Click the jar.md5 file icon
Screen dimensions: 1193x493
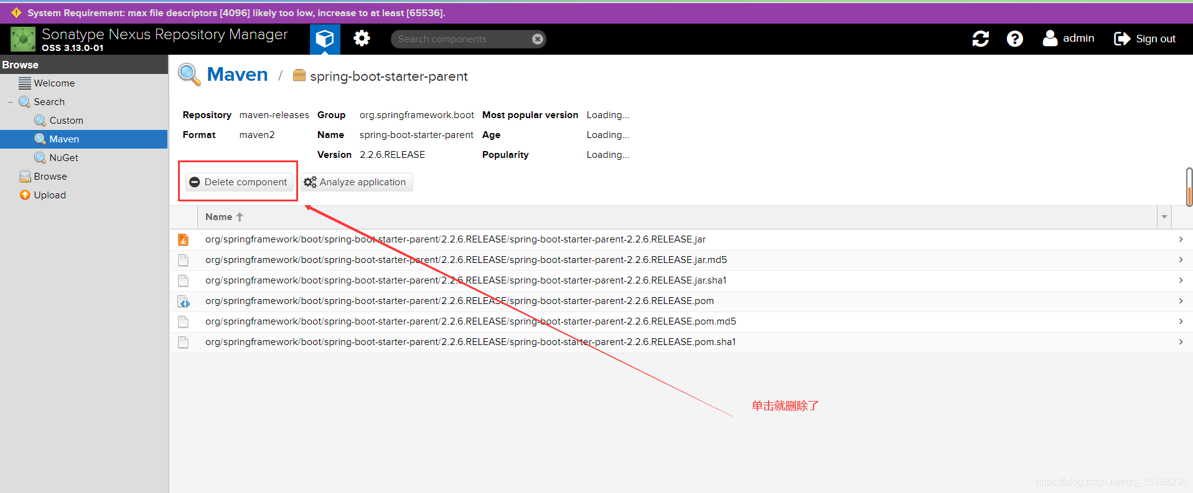[x=183, y=260]
